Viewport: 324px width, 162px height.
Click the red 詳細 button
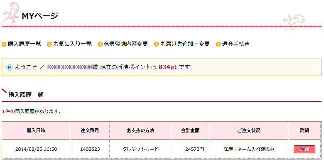tap(304, 149)
